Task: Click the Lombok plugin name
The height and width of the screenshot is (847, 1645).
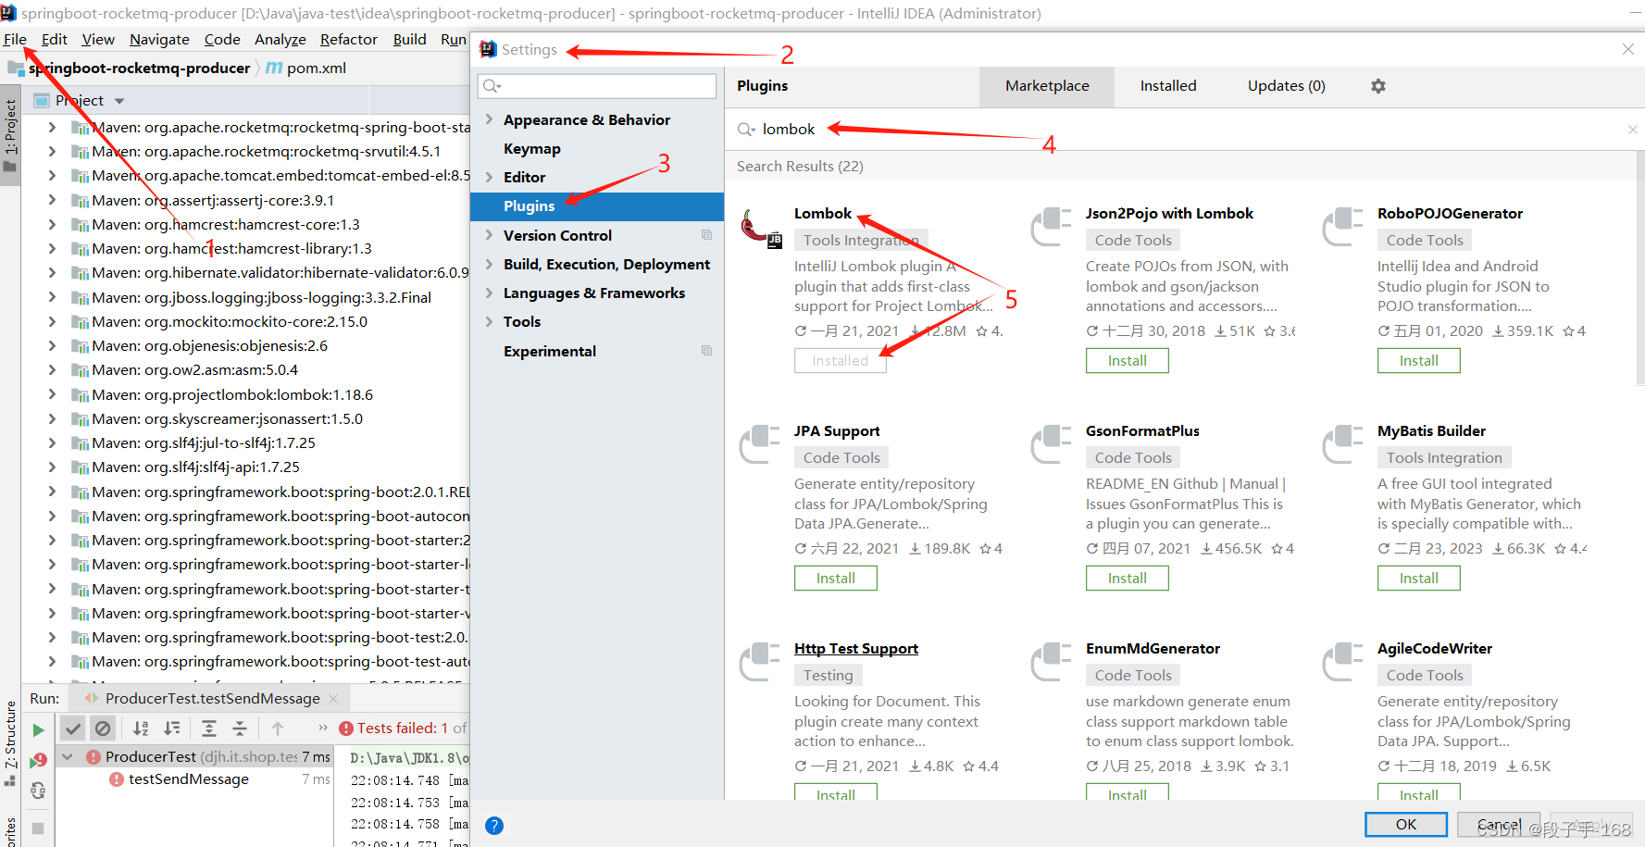Action: coord(823,214)
